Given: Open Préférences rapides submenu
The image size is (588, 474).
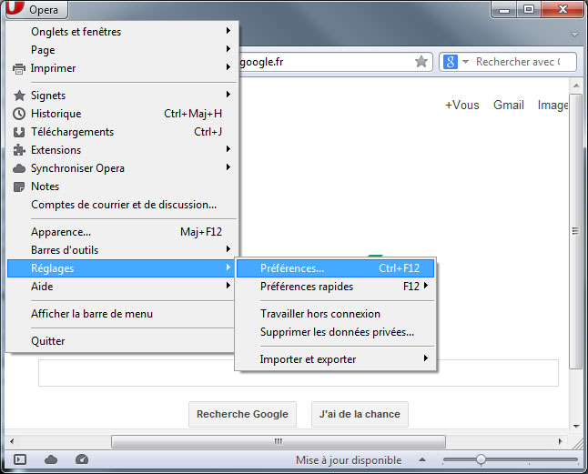Looking at the screenshot, I should (335, 287).
